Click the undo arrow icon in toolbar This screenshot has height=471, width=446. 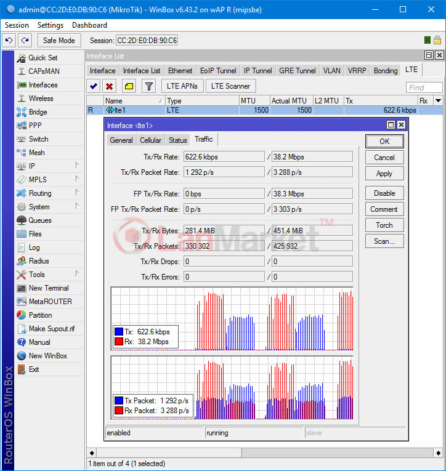click(x=9, y=40)
